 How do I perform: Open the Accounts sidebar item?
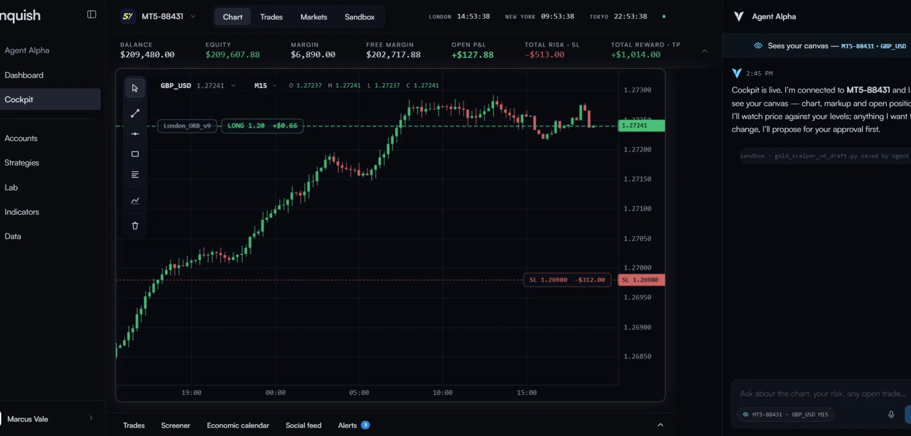(x=21, y=139)
